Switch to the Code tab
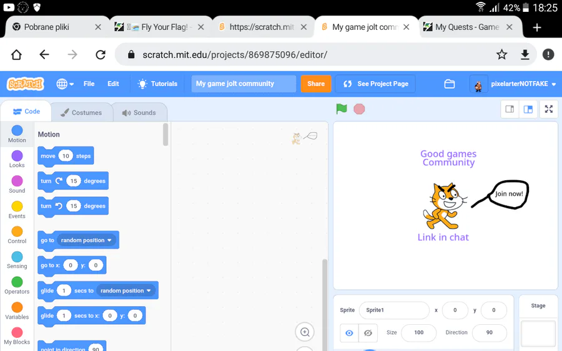The image size is (562, 351). point(26,112)
